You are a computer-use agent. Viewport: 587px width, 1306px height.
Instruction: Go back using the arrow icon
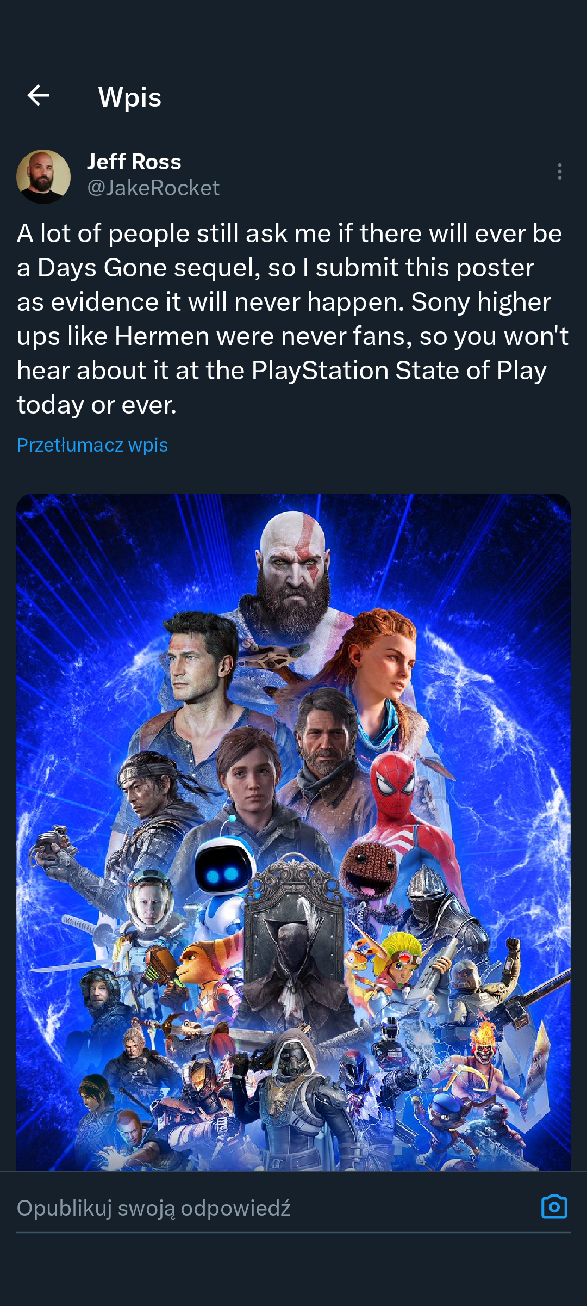pyautogui.click(x=38, y=96)
